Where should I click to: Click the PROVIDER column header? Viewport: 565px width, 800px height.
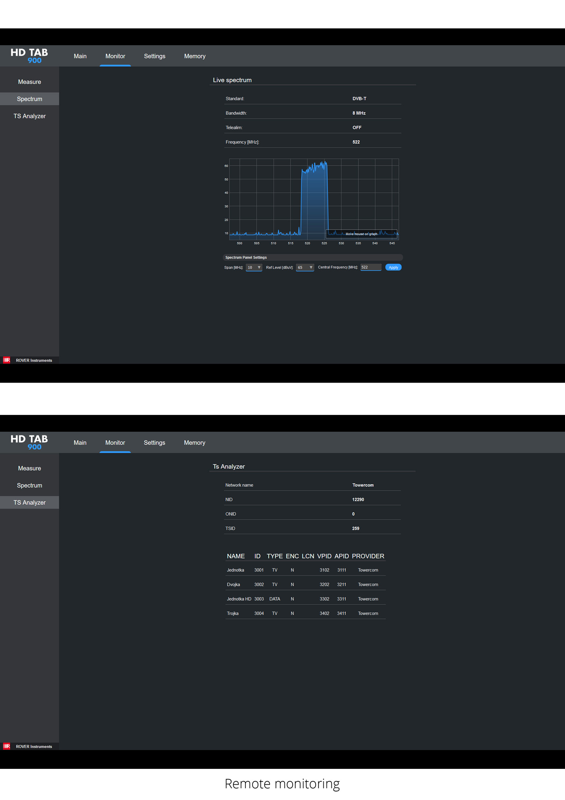coord(368,556)
